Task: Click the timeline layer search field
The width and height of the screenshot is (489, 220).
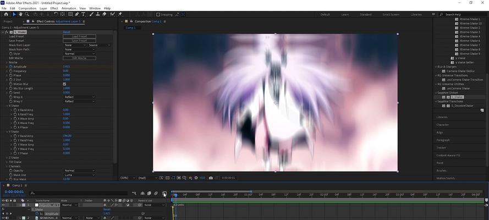Action: coord(79,193)
